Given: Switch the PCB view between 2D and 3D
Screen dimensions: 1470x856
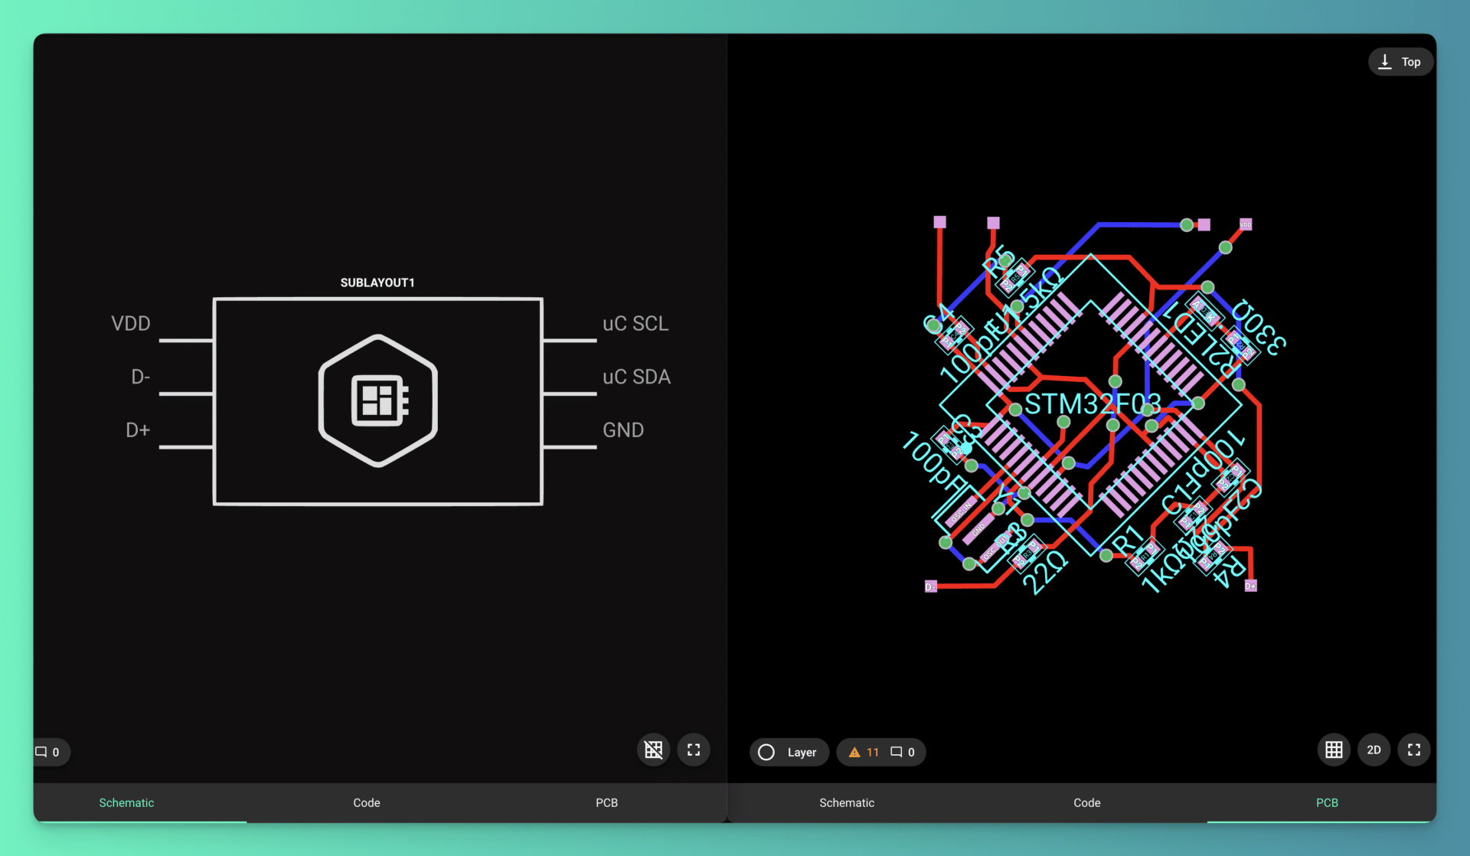Looking at the screenshot, I should 1374,750.
